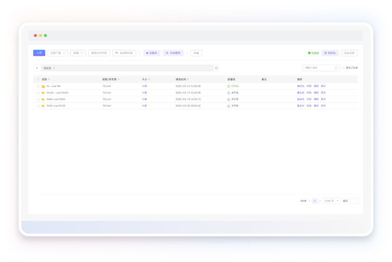Click the blue 上传 upload button
The image size is (392, 262).
tap(39, 53)
